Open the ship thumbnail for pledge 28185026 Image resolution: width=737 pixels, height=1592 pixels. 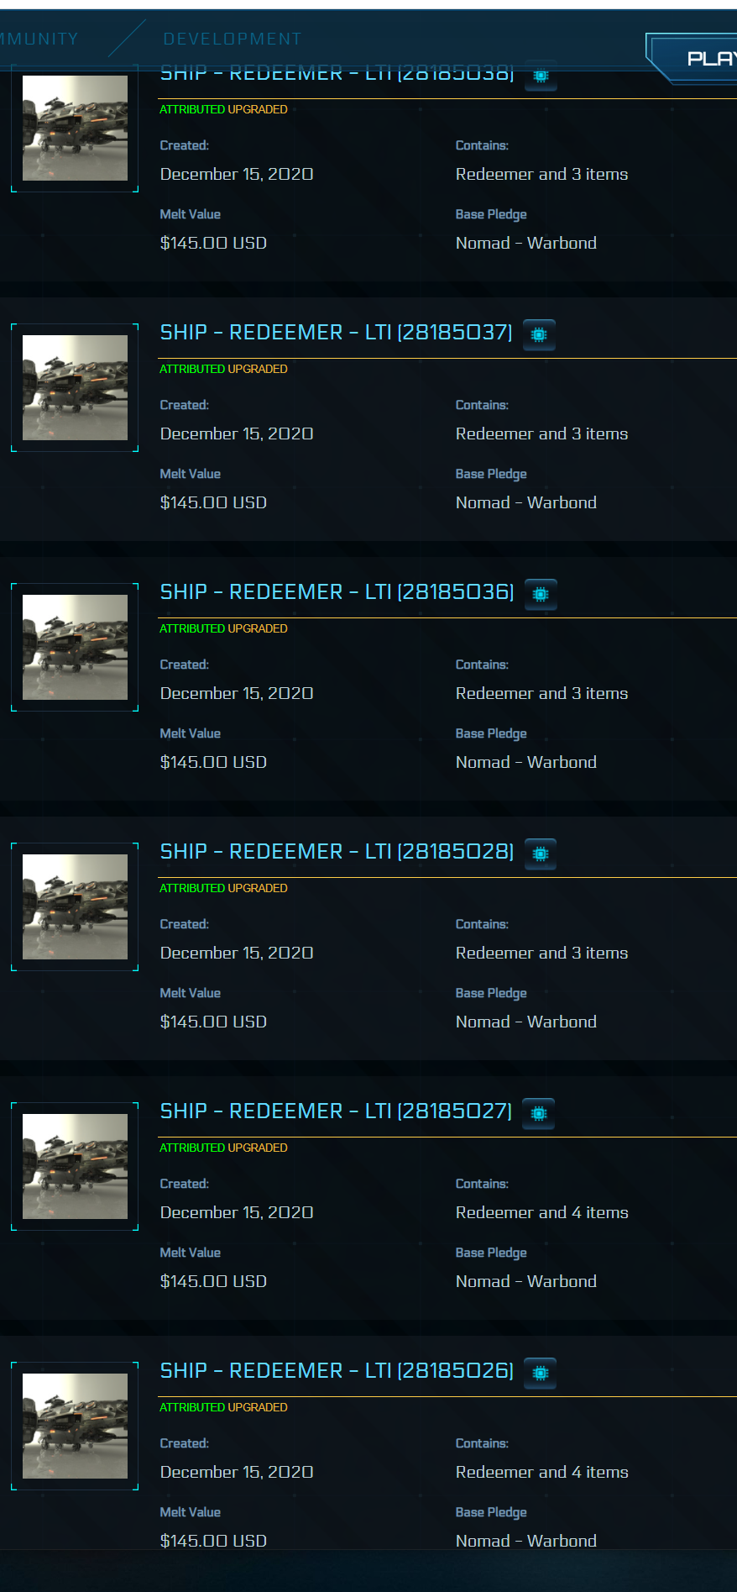(x=75, y=1426)
